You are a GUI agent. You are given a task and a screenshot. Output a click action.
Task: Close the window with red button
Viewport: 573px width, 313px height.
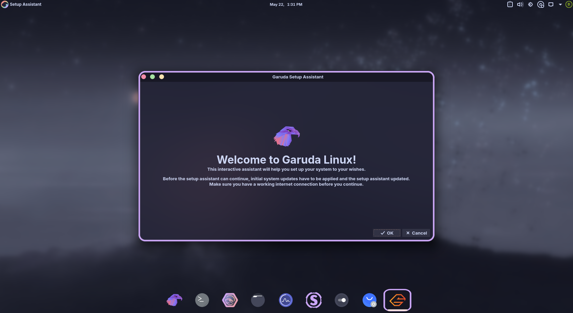click(144, 77)
